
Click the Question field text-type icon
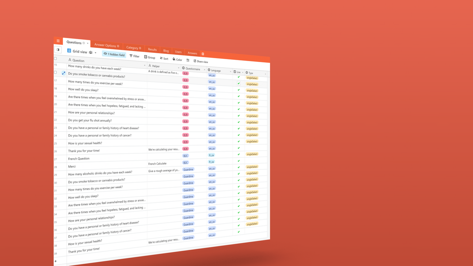tap(70, 60)
